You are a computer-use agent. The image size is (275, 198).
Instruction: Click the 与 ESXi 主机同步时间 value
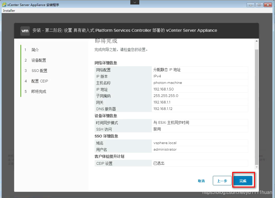point(171,123)
